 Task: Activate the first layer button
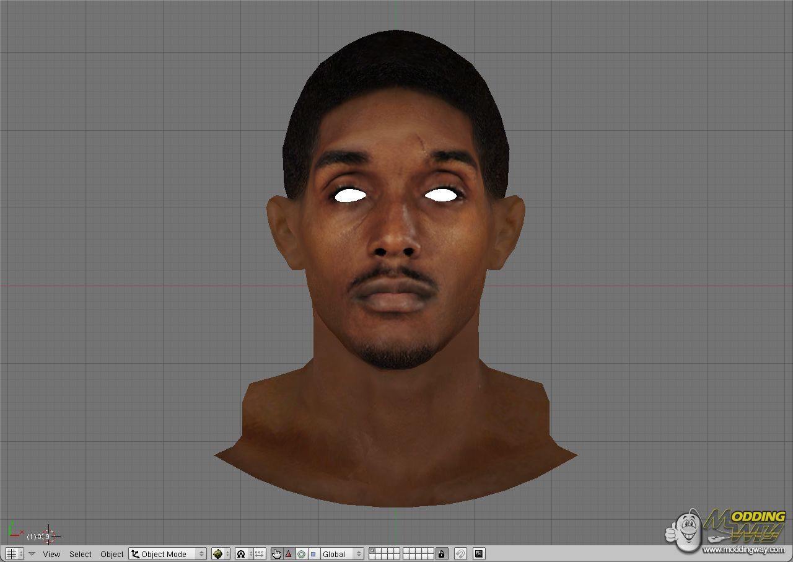pos(373,551)
